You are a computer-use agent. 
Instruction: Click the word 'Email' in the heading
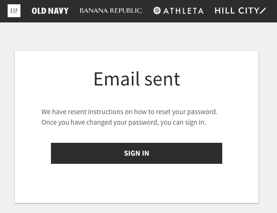117,79
